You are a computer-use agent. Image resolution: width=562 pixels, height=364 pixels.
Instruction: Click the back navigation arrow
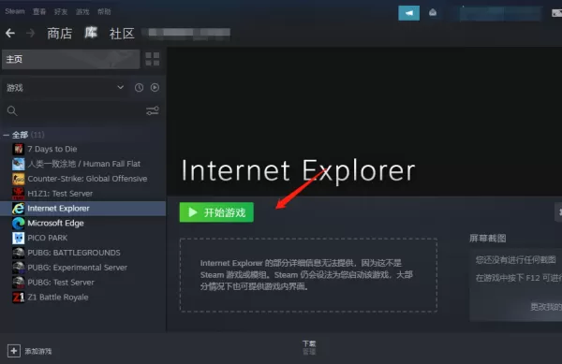[x=10, y=34]
